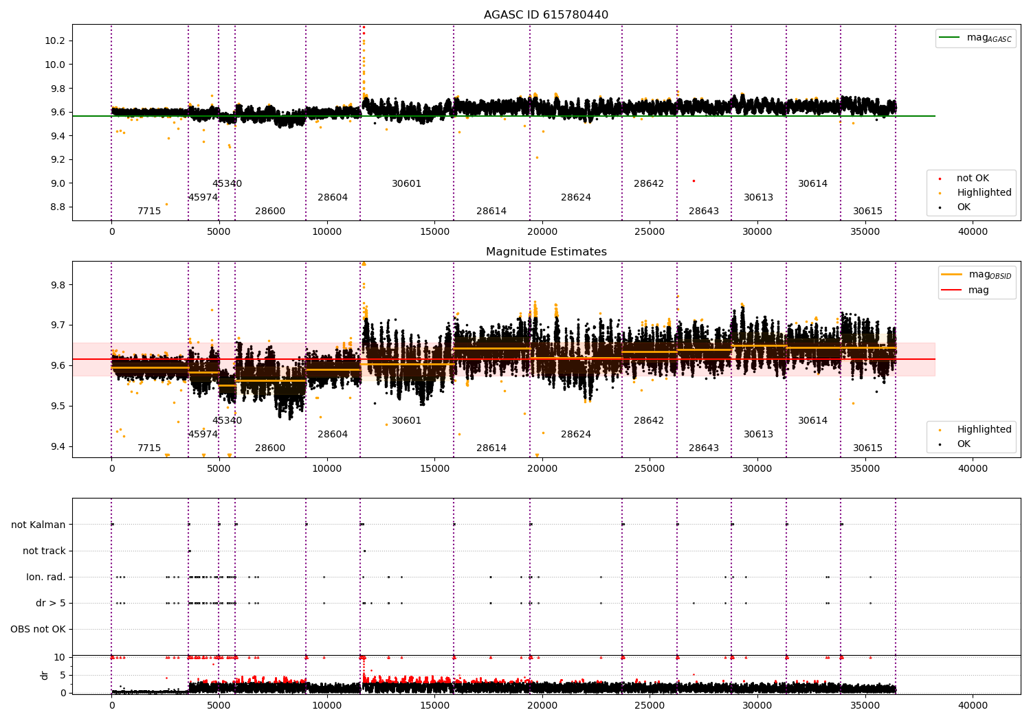Click label 30614 in Magnitude Estimates plot

(x=812, y=421)
